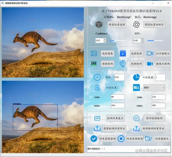172x157 pixels.
Task: Click the pause circle icon
Action: click(x=136, y=118)
